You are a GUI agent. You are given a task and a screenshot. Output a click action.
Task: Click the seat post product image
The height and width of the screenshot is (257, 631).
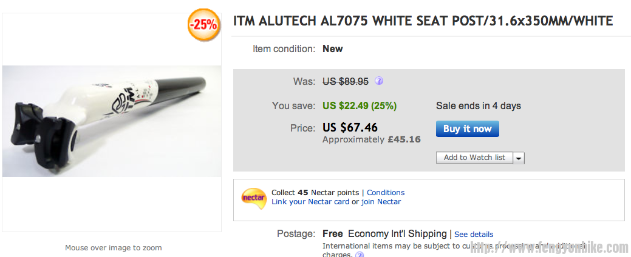(x=112, y=121)
